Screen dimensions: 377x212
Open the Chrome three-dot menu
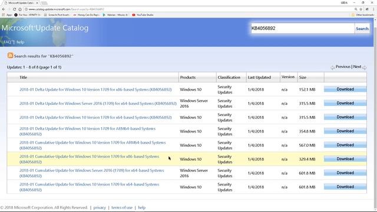tap(373, 9)
